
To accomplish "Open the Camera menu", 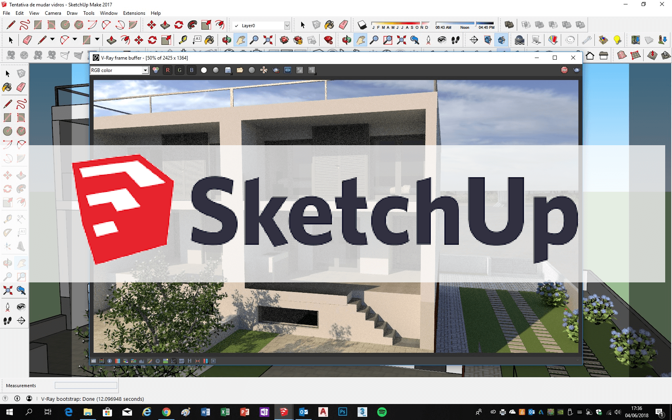I will (53, 13).
